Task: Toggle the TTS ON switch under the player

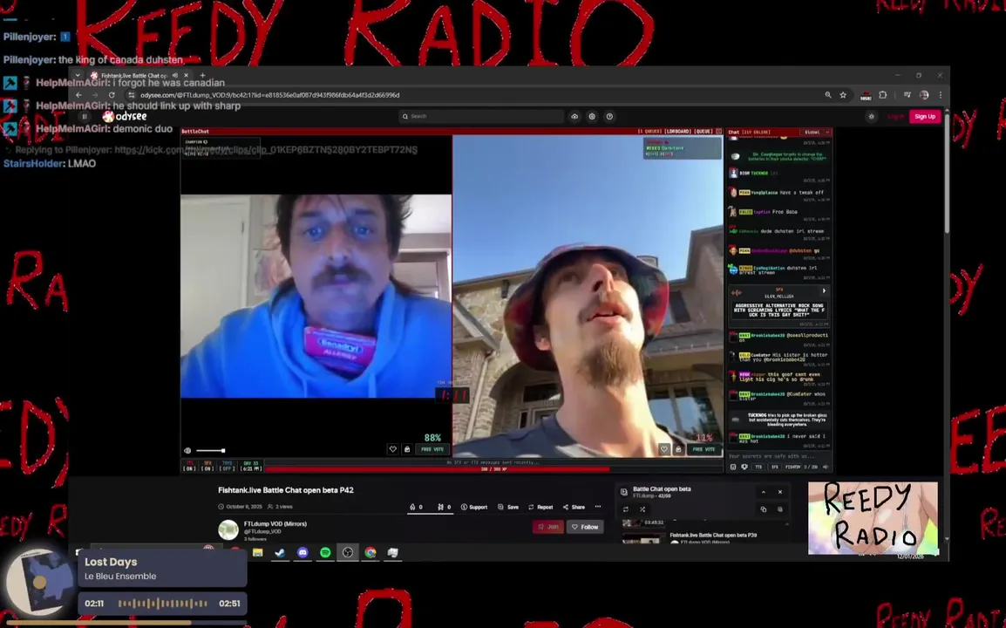Action: click(189, 466)
